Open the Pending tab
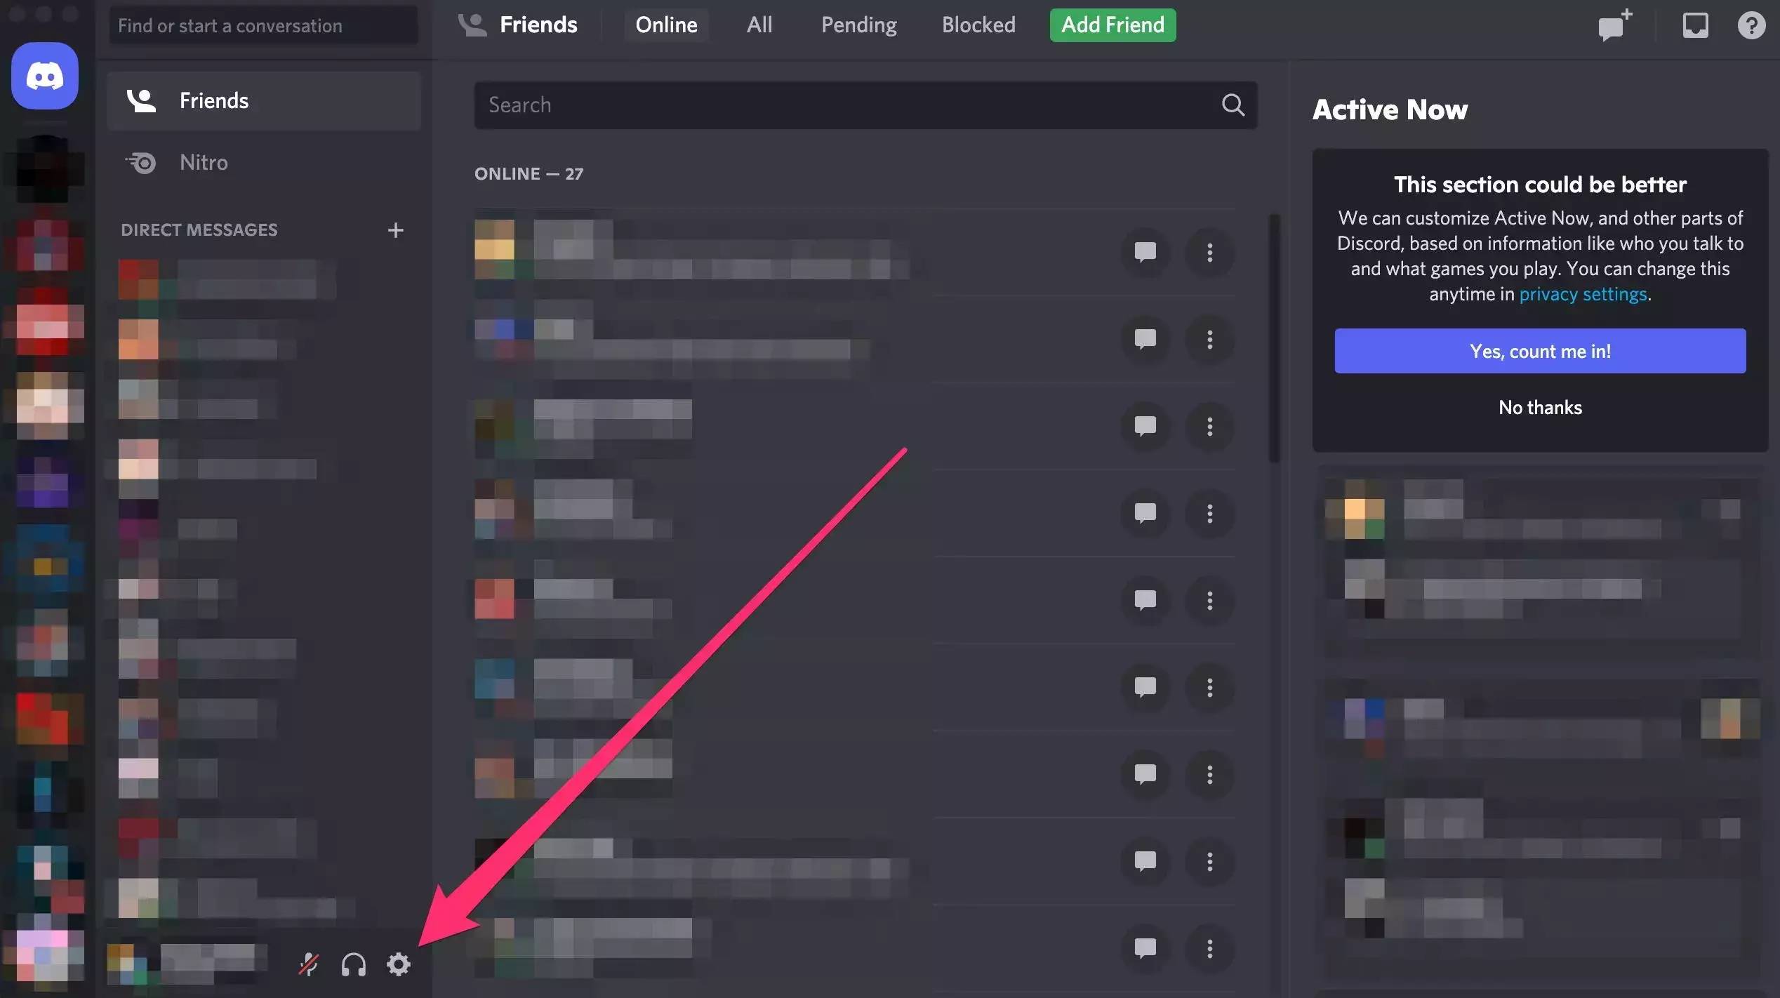Screen dimensions: 1780x998 click(858, 25)
